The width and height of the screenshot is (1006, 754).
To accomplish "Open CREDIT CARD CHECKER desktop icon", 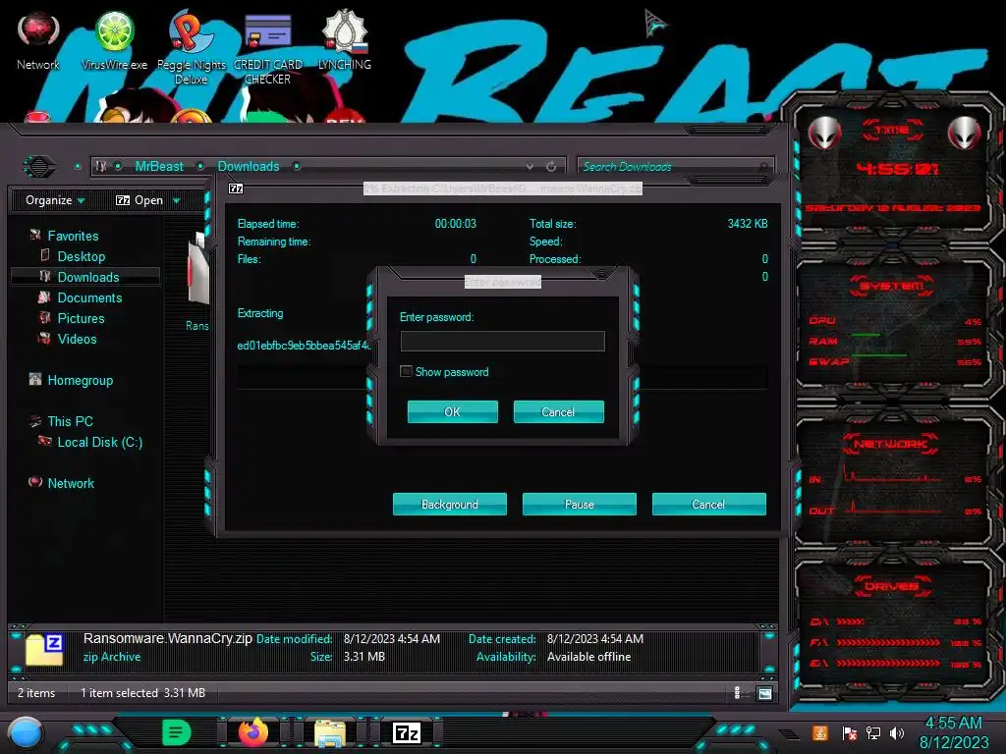I will point(267,47).
